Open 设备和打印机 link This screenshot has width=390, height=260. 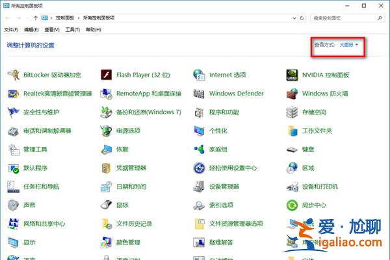320,187
